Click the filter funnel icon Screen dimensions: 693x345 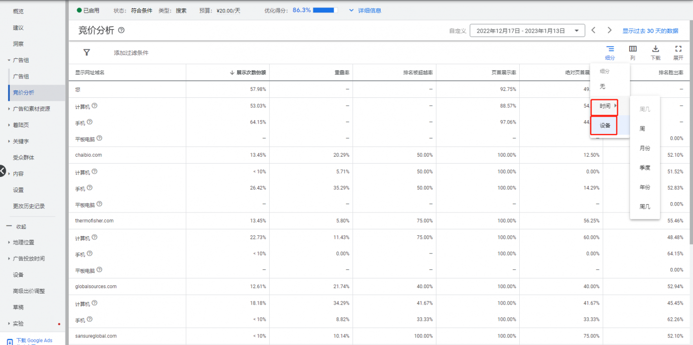(87, 52)
